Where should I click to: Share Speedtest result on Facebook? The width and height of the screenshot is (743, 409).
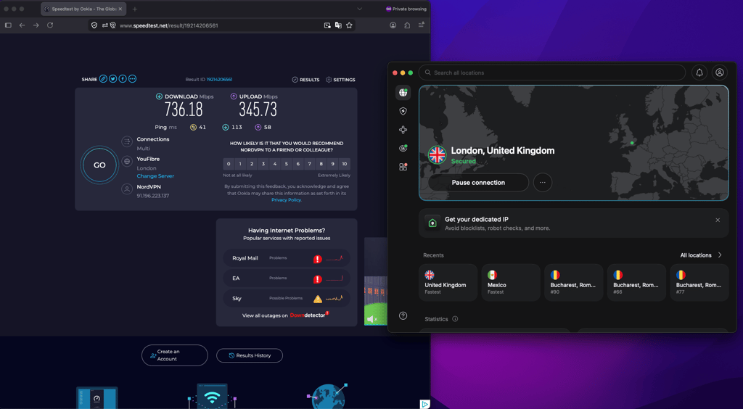pos(123,79)
